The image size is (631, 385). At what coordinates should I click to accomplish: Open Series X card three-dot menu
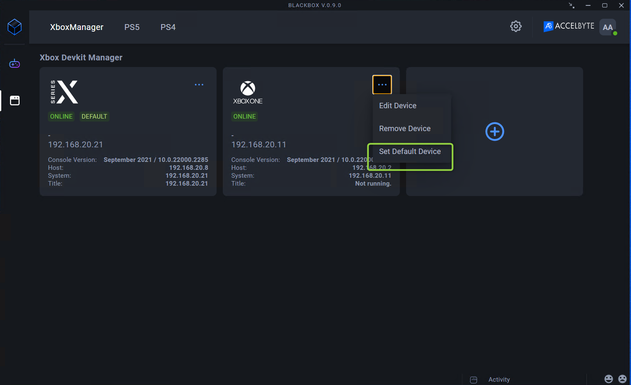coord(199,84)
